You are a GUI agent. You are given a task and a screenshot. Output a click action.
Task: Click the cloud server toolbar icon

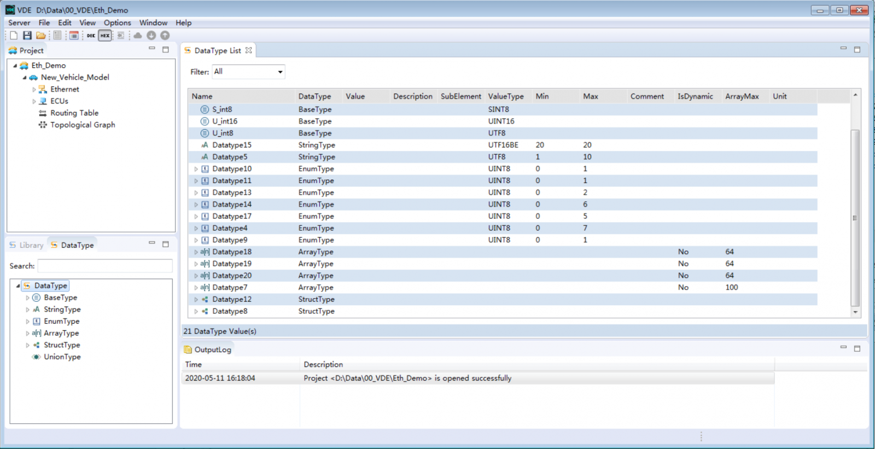click(138, 36)
